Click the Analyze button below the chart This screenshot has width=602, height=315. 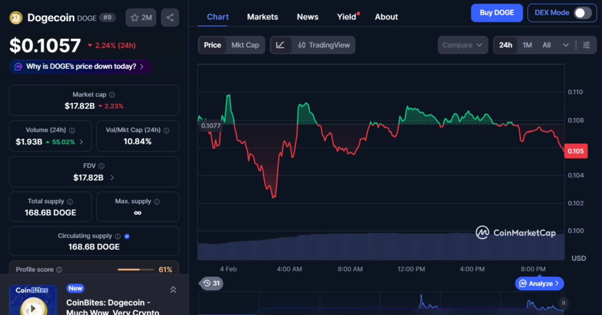540,284
